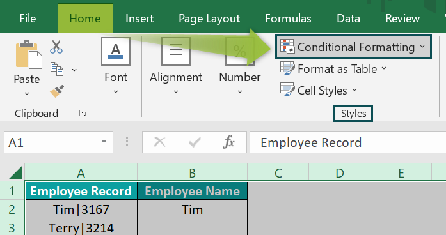446x235 pixels.
Task: Open the Alignment group button
Action: (x=176, y=51)
